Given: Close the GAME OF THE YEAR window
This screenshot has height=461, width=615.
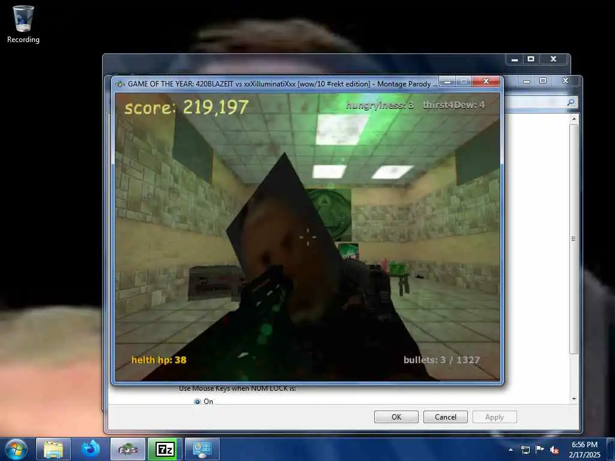Looking at the screenshot, I should [486, 81].
